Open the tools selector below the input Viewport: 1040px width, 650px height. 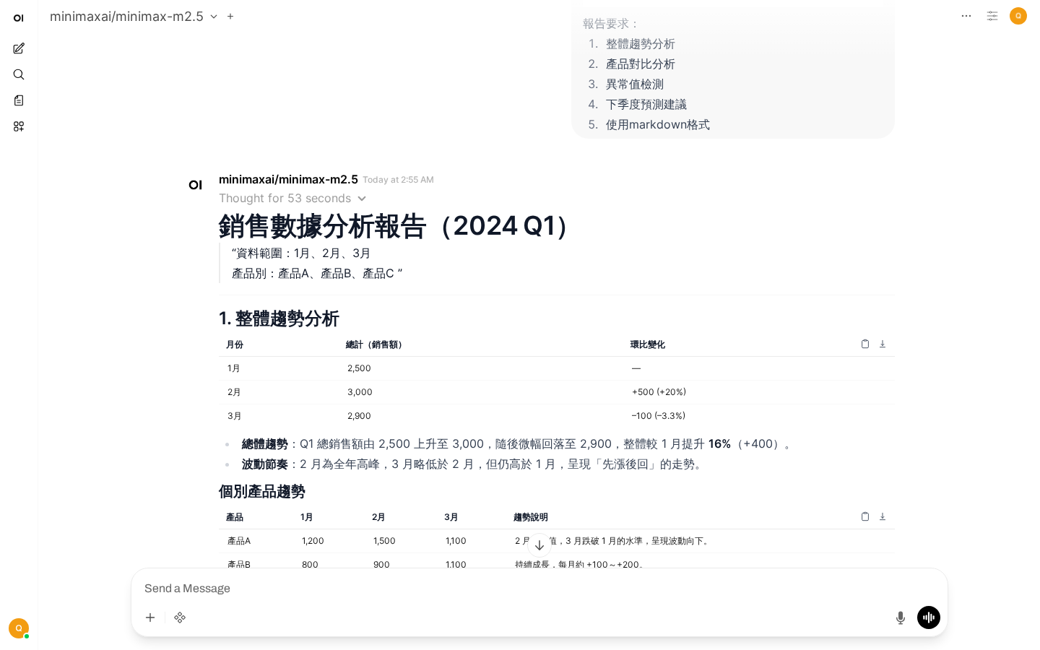coord(180,617)
